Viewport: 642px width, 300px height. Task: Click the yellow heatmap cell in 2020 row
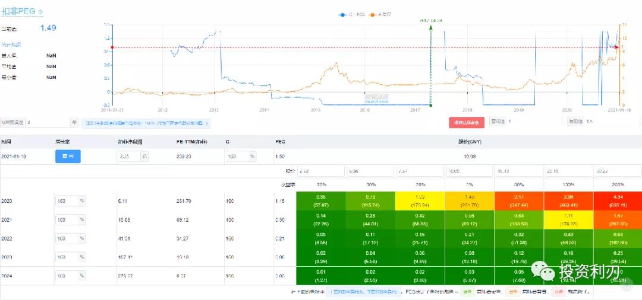420,201
